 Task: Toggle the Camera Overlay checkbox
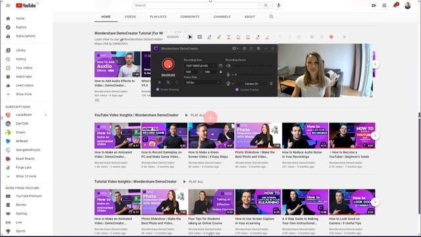coord(237,90)
